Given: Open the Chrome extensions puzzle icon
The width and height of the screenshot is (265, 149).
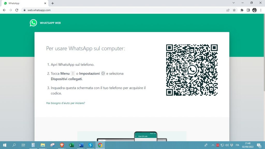Looking at the screenshot, I should (x=241, y=10).
